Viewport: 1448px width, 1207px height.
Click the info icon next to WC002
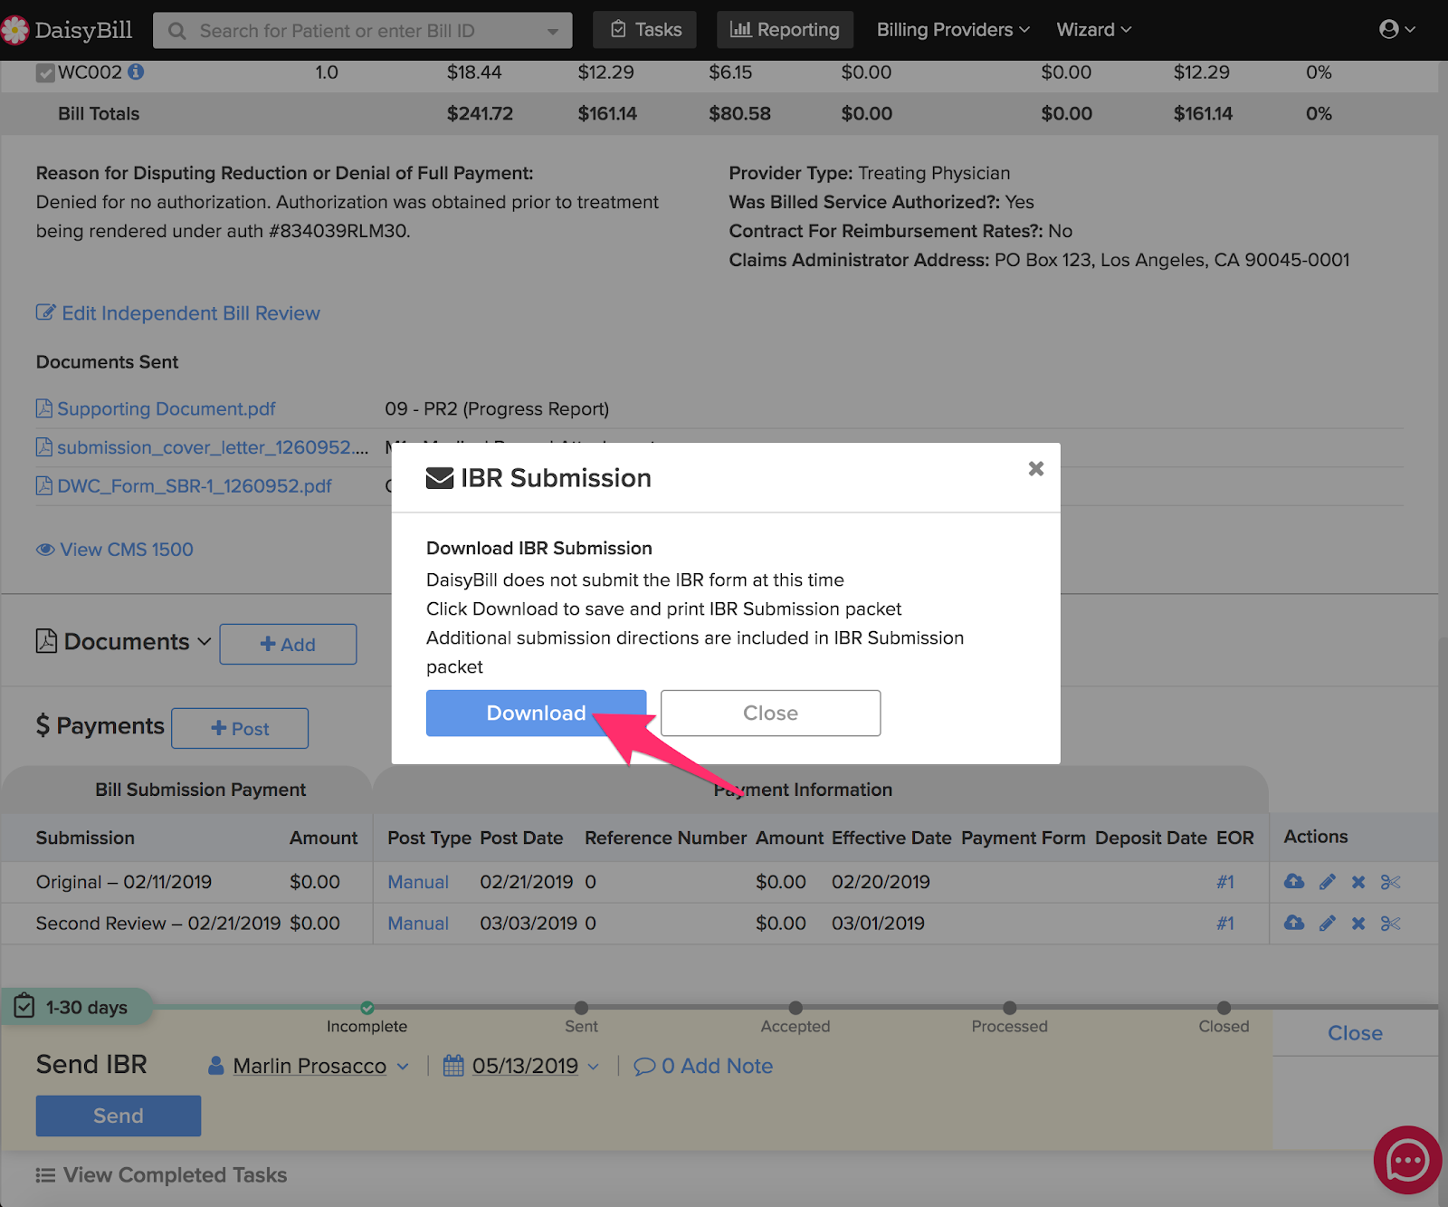[137, 72]
